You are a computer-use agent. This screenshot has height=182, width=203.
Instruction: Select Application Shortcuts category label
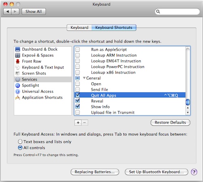pos(42,97)
